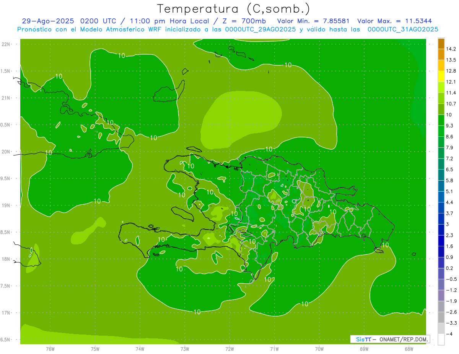459x354 pixels.
Task: Click the "1.6" legend value
Action: click(449, 246)
